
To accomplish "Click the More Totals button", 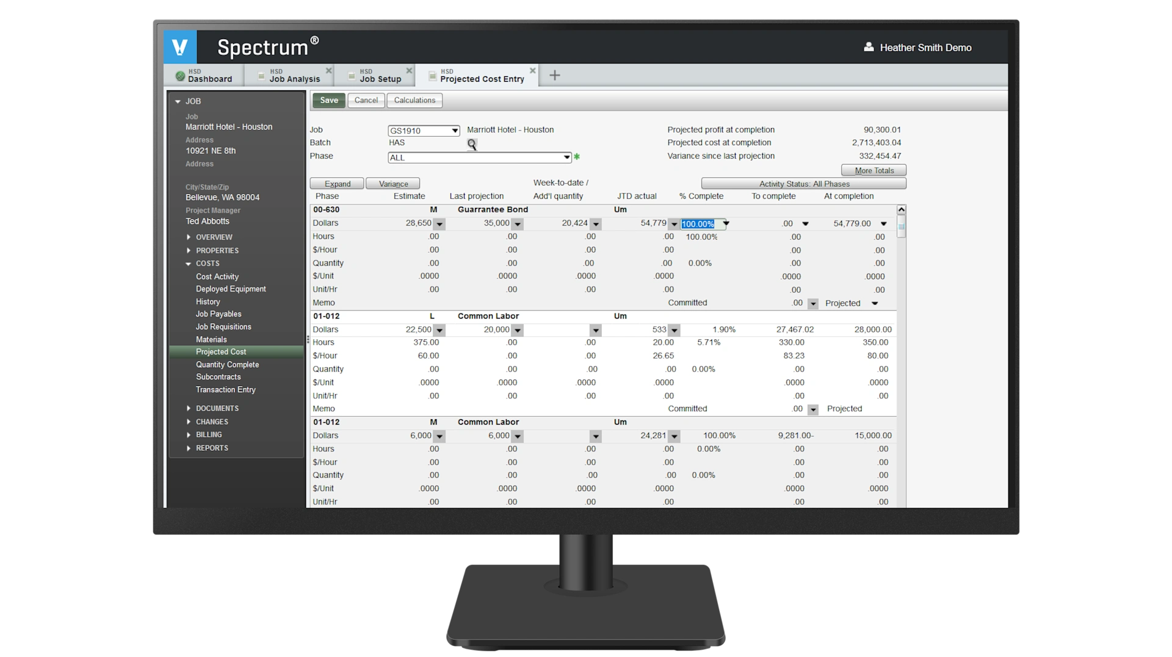I will pos(874,170).
